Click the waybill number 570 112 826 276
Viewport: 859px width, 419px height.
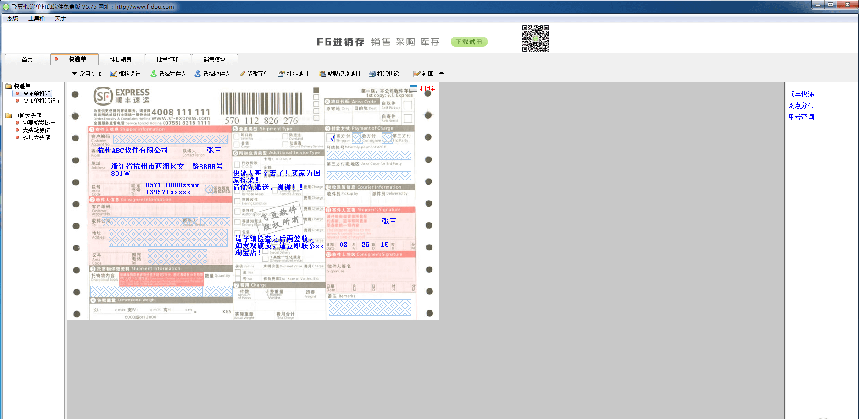click(x=261, y=120)
